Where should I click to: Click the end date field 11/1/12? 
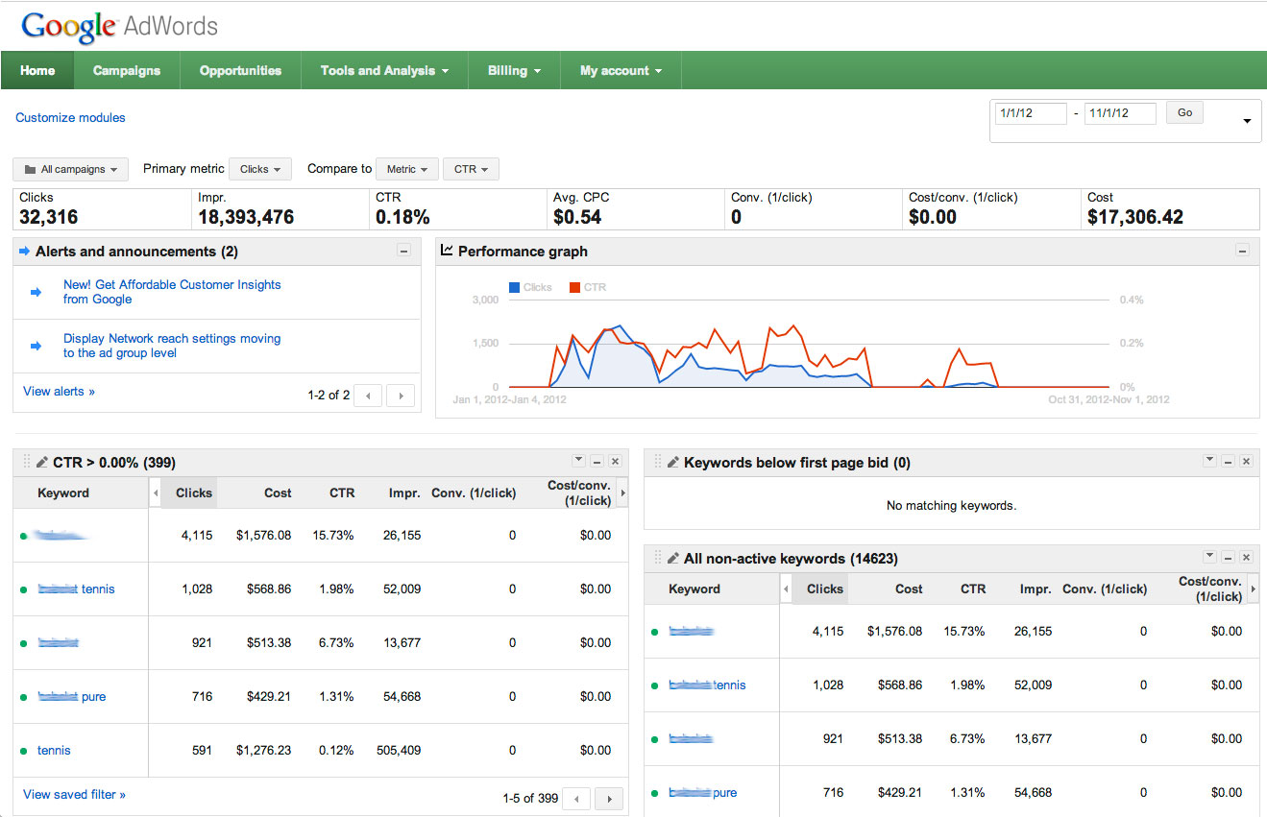pos(1120,113)
